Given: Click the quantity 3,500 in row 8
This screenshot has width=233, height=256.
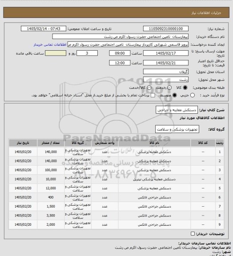Looking at the screenshot, I should (x=51, y=216).
